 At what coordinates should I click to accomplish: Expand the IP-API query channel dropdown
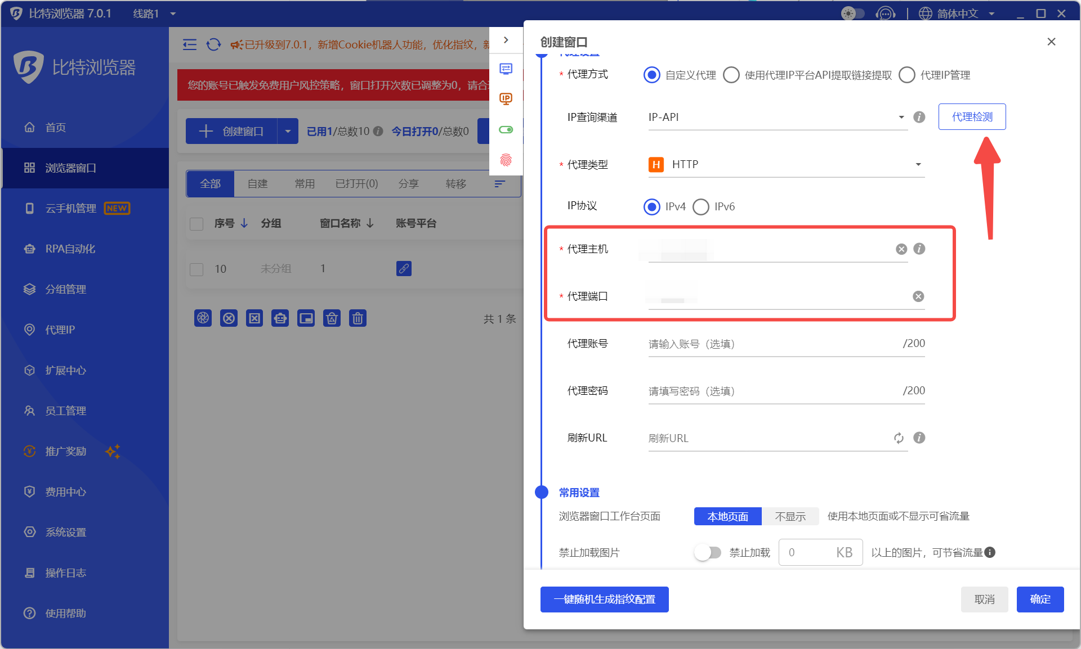click(778, 117)
